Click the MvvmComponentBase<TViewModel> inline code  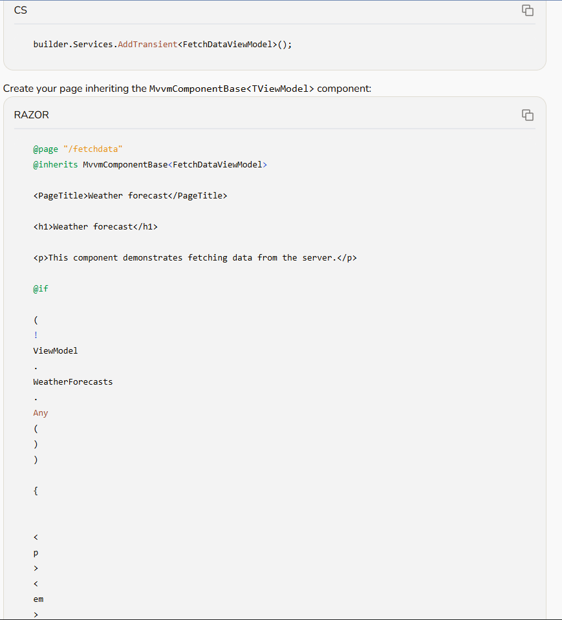tap(232, 89)
